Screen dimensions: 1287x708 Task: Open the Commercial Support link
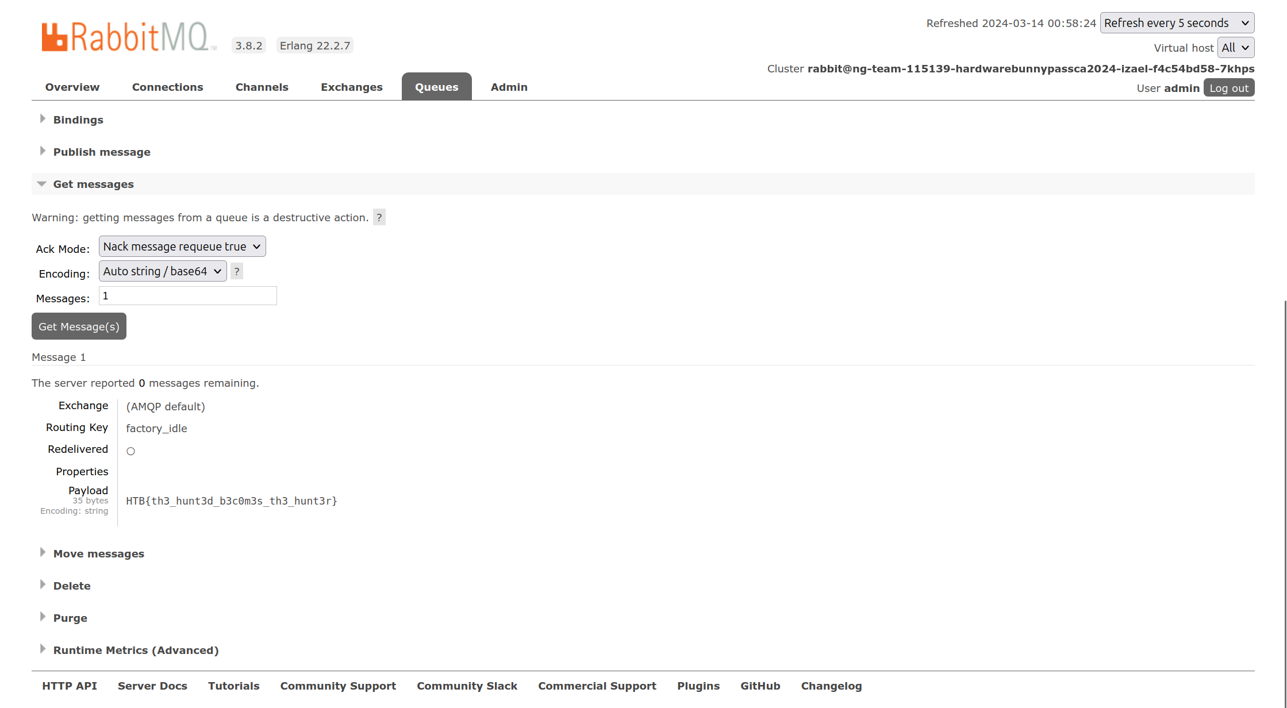point(597,686)
